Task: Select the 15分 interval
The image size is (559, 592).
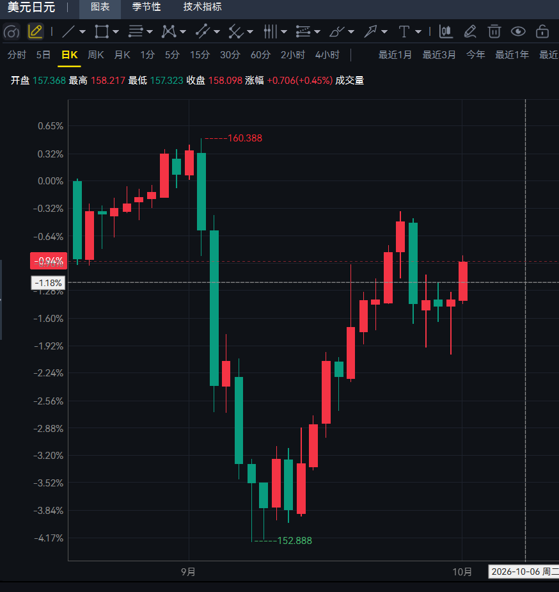Action: 200,55
